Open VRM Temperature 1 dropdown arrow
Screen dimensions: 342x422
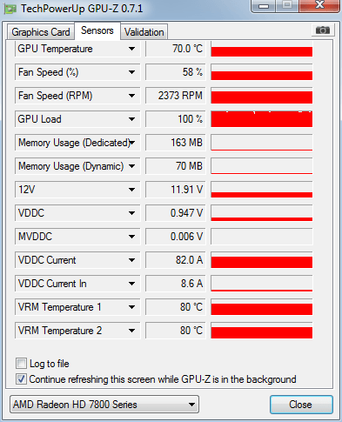pos(132,307)
